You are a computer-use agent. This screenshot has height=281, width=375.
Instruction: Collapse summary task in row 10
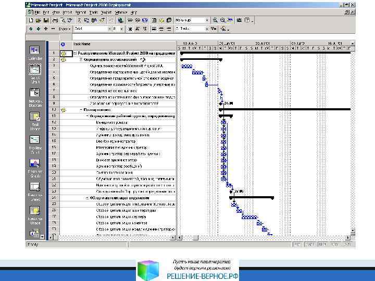pos(81,110)
